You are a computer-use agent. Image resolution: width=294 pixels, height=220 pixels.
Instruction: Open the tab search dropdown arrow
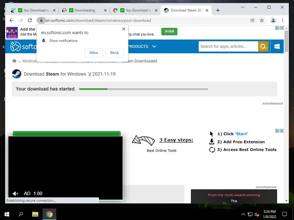click(242, 7)
